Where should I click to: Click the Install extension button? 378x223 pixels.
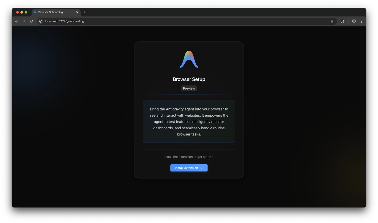click(189, 168)
